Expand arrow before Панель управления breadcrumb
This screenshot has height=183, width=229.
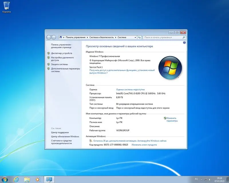pyautogui.click(x=64, y=37)
